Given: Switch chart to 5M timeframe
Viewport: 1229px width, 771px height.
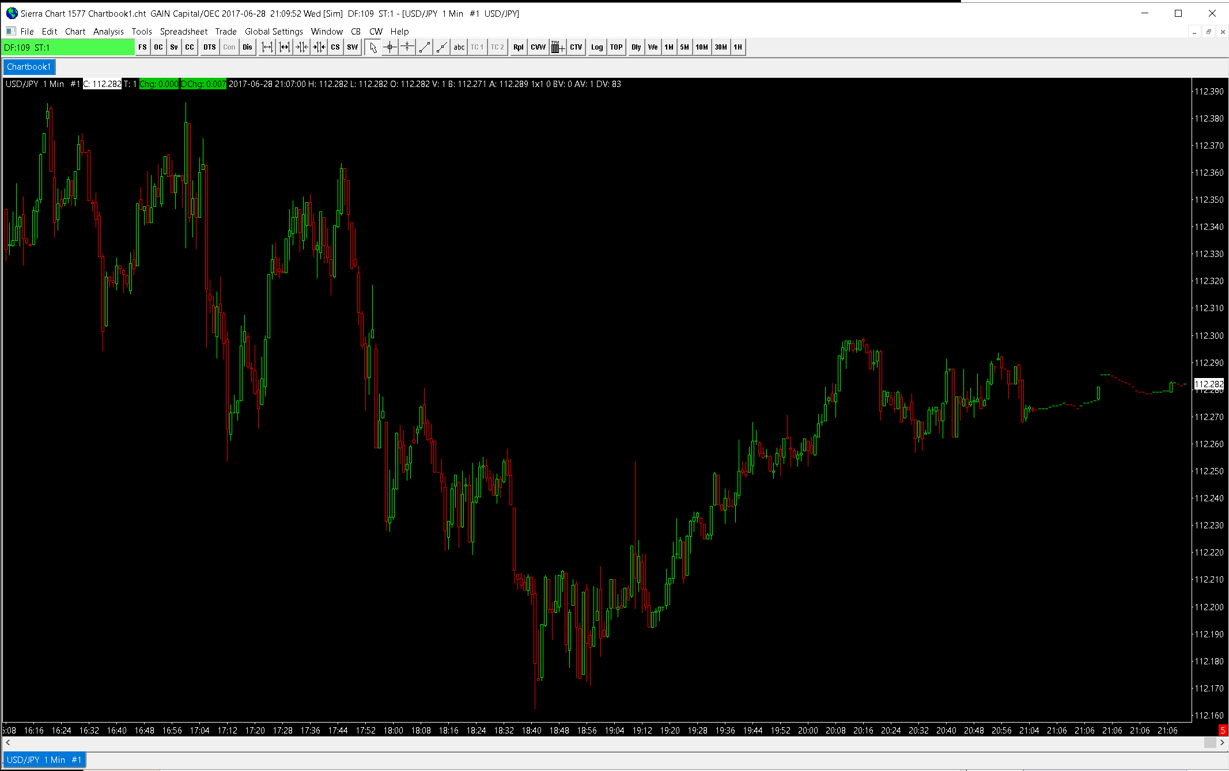Looking at the screenshot, I should 684,47.
